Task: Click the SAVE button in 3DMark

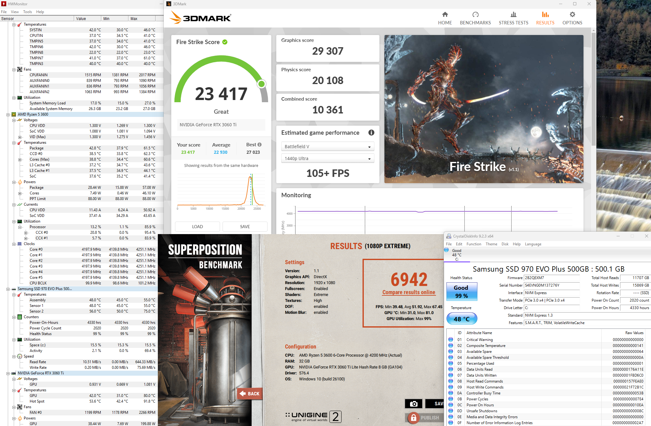Action: (x=245, y=227)
